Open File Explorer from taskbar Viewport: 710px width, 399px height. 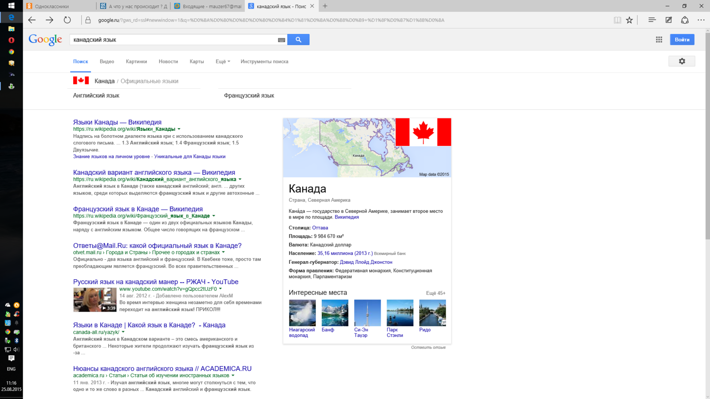12,29
